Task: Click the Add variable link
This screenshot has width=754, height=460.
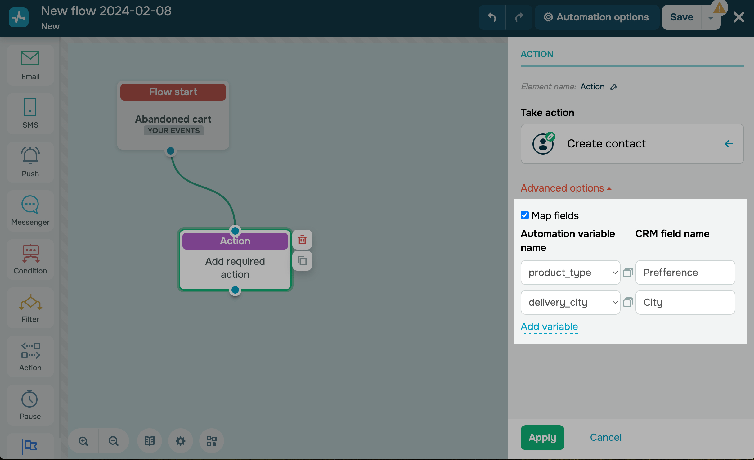Action: (549, 327)
